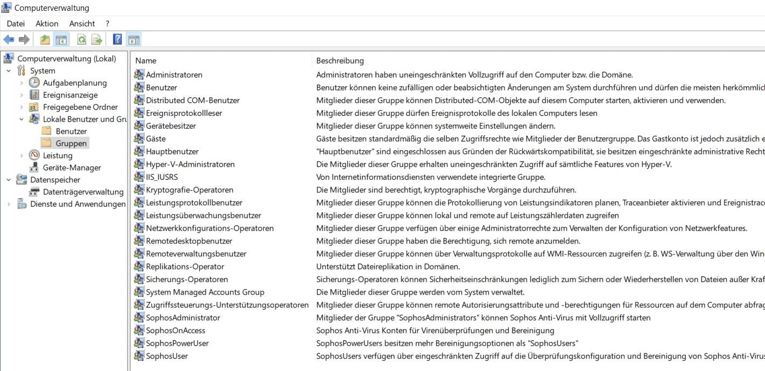The height and width of the screenshot is (371, 765).
Task: Select the Hyper-V-Administratoren group name
Action: (x=191, y=164)
